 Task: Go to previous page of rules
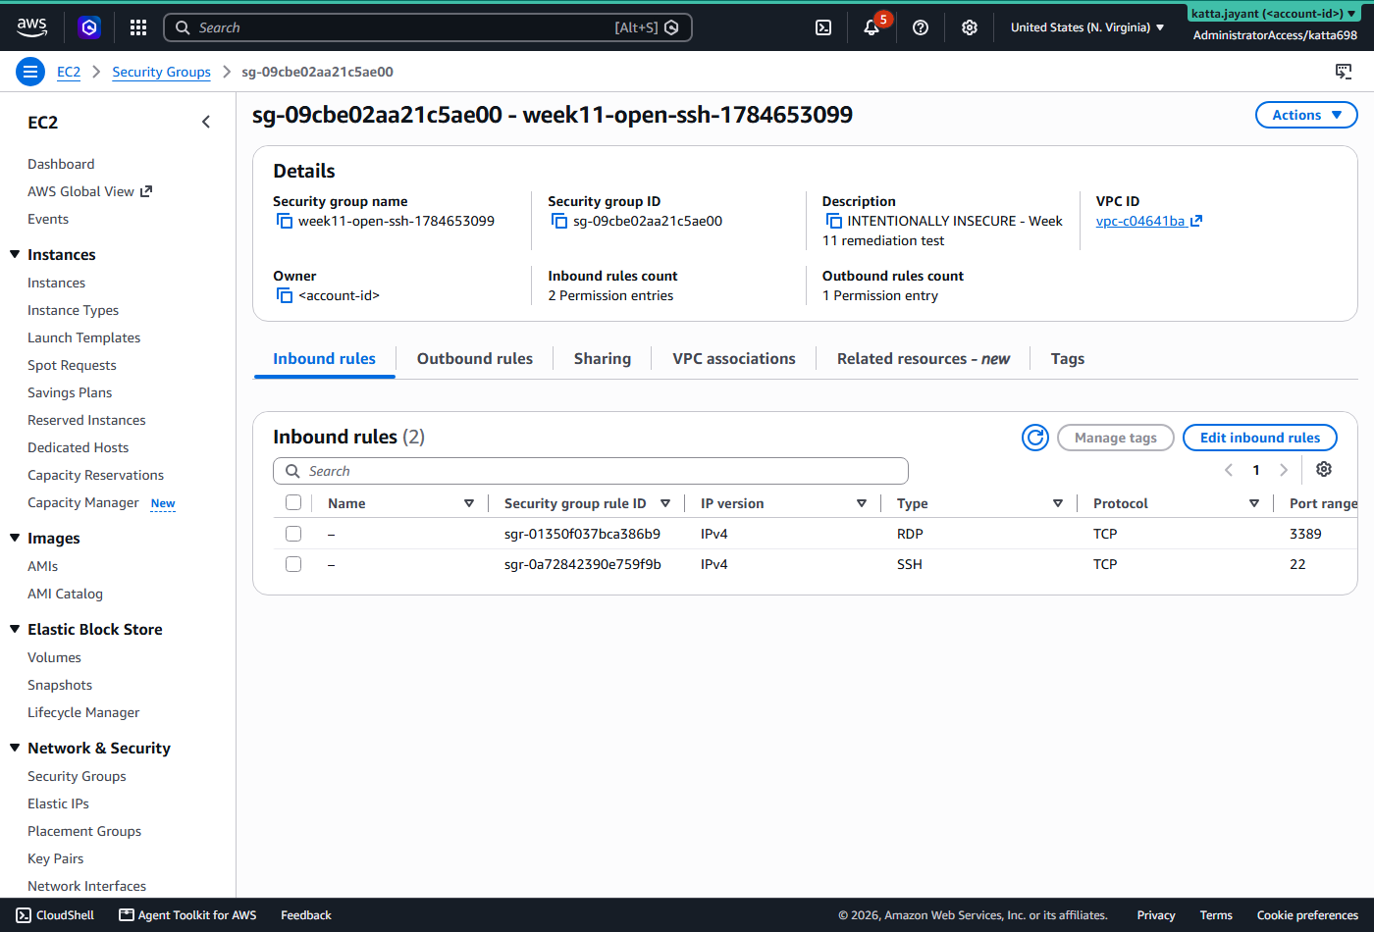(1229, 470)
